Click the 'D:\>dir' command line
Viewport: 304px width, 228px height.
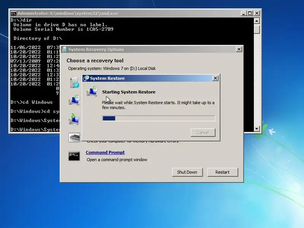coord(21,20)
